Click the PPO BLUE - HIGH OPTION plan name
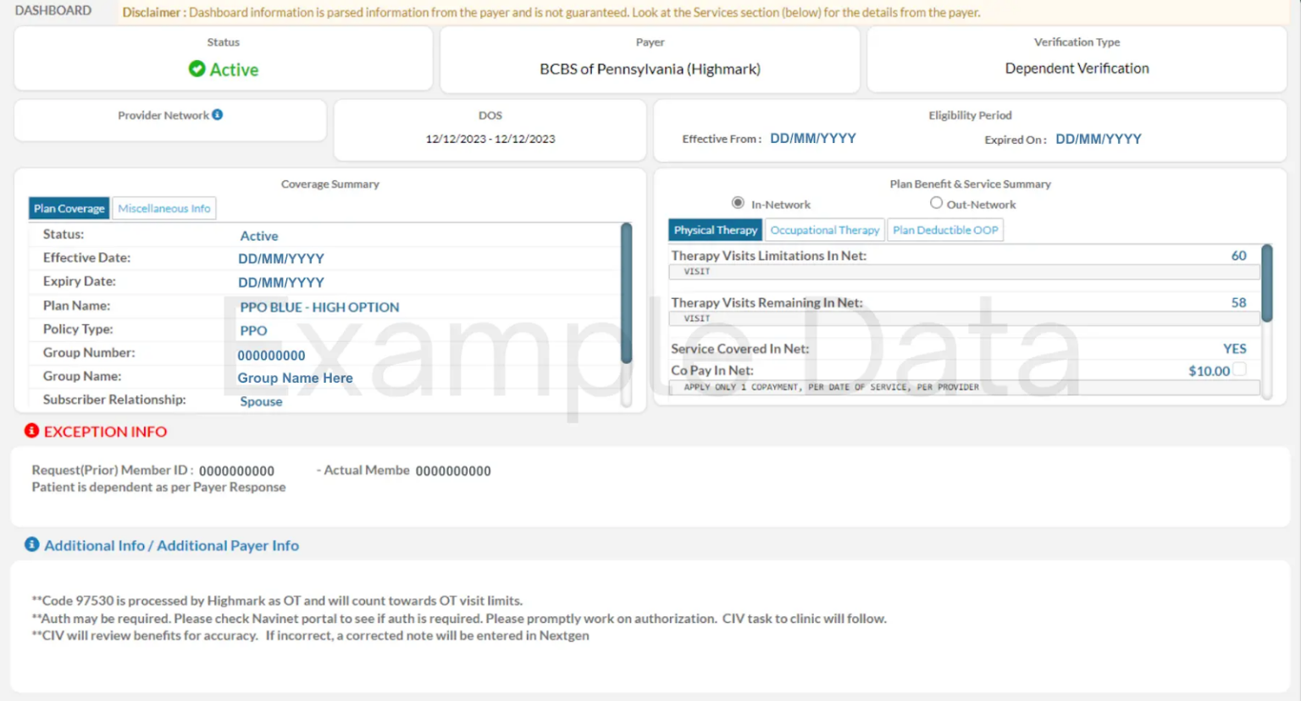The width and height of the screenshot is (1301, 701). click(x=319, y=307)
